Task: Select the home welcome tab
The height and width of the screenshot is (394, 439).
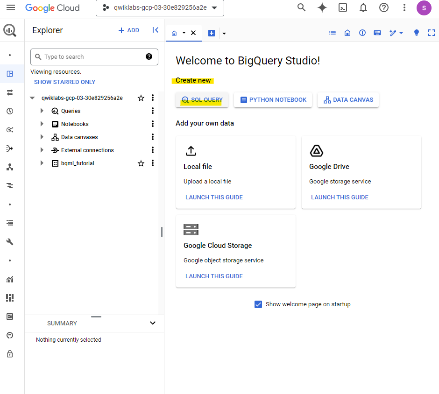Action: tap(174, 33)
